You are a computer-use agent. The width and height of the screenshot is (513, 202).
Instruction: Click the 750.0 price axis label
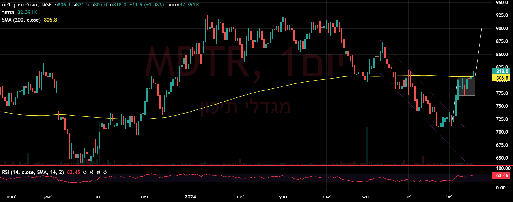[502, 106]
